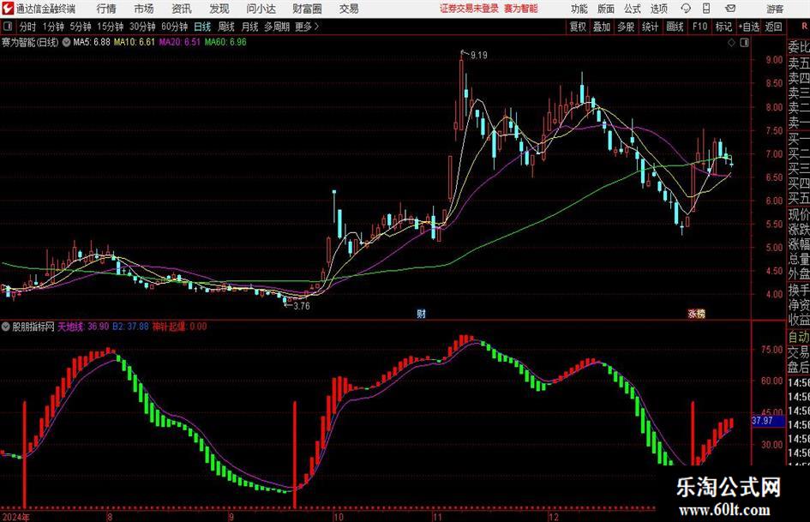Image resolution: width=810 pixels, height=522 pixels.
Task: Click the 财 marker on the chart
Action: point(421,313)
